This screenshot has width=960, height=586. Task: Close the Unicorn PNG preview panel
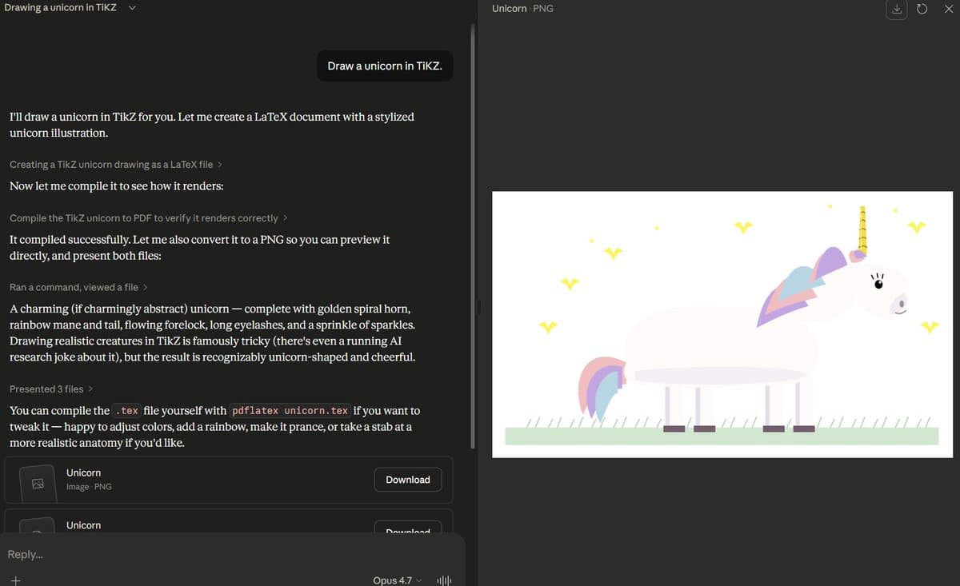coord(949,9)
